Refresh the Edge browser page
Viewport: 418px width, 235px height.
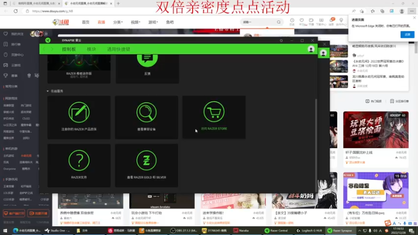(x=16, y=11)
